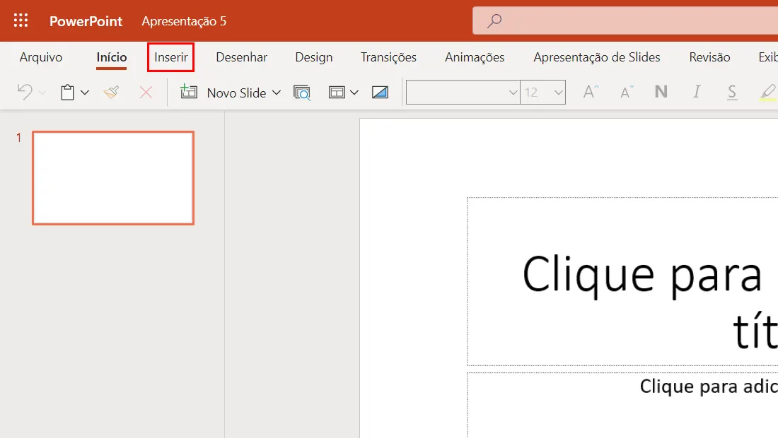Switch to the Inserir tab
Viewport: 778px width, 438px height.
point(170,57)
